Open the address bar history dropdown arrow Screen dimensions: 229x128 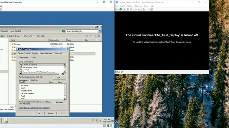click(x=60, y=31)
